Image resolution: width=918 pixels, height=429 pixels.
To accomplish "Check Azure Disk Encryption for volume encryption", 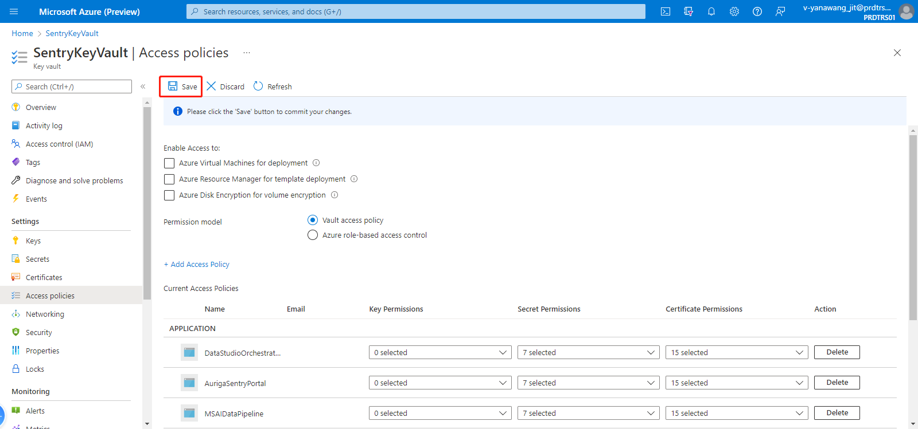I will pos(169,195).
